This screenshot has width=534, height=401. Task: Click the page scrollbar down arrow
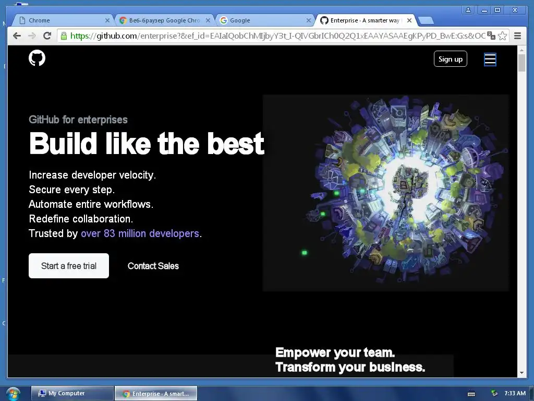click(x=521, y=373)
